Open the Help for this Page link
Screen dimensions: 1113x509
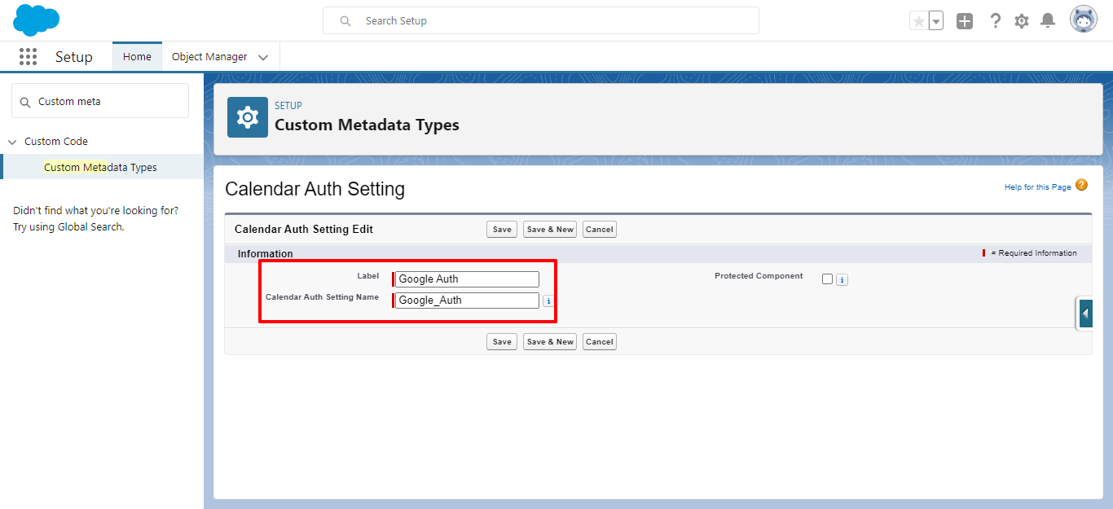pos(1037,187)
